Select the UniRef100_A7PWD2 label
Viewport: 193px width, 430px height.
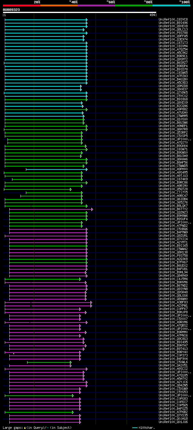click(173, 226)
